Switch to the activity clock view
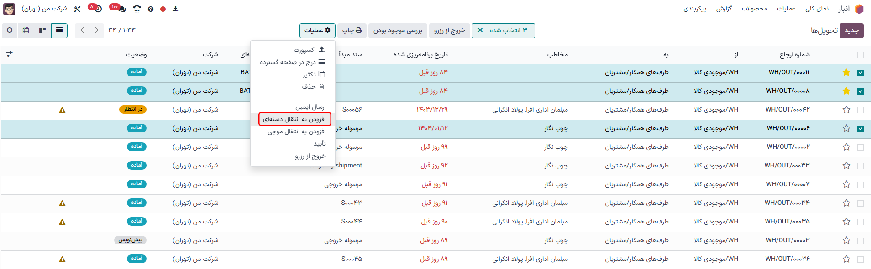The height and width of the screenshot is (269, 871). point(10,30)
